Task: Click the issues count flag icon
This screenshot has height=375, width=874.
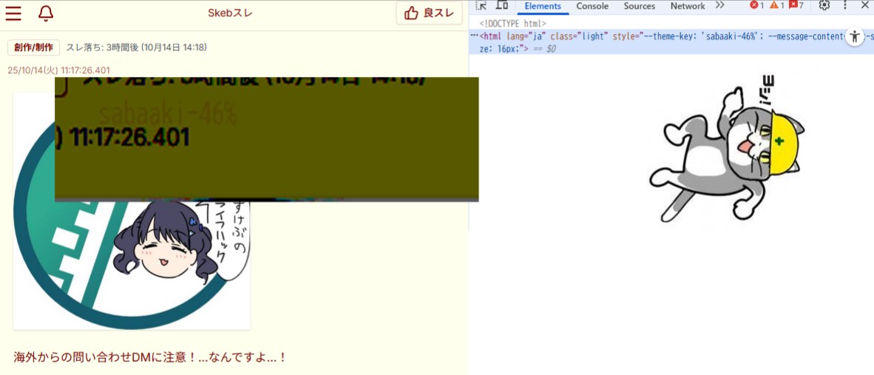Action: click(796, 6)
